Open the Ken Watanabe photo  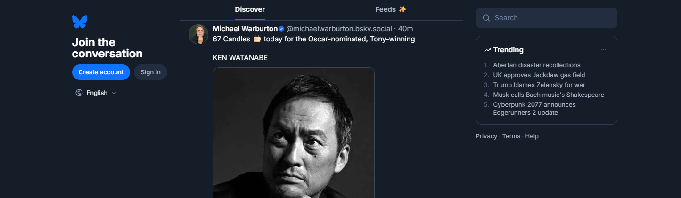294,133
